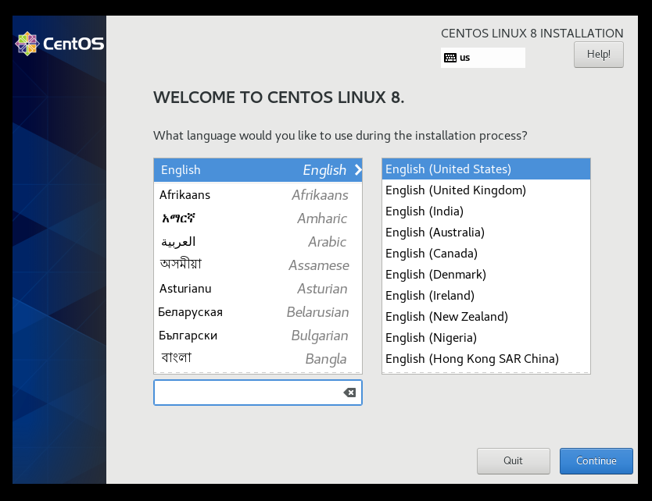Screen dimensions: 652x501
Task: Select Afrikaans language
Action: coord(258,194)
